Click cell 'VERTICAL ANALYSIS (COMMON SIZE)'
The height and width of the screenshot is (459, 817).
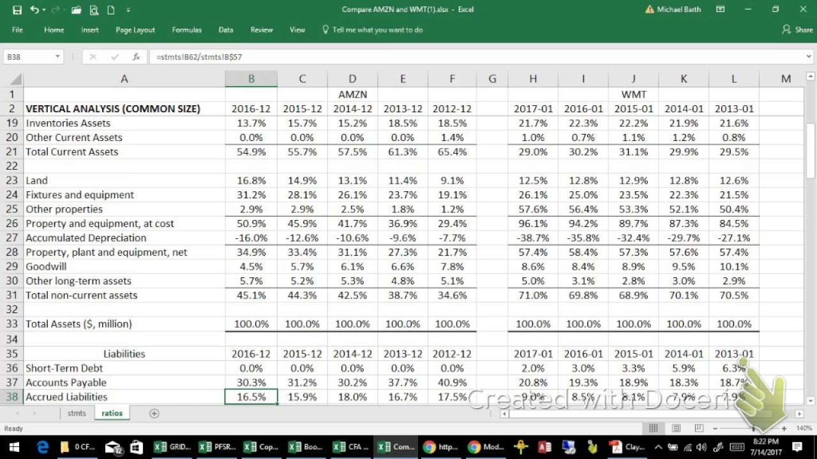[x=124, y=108]
